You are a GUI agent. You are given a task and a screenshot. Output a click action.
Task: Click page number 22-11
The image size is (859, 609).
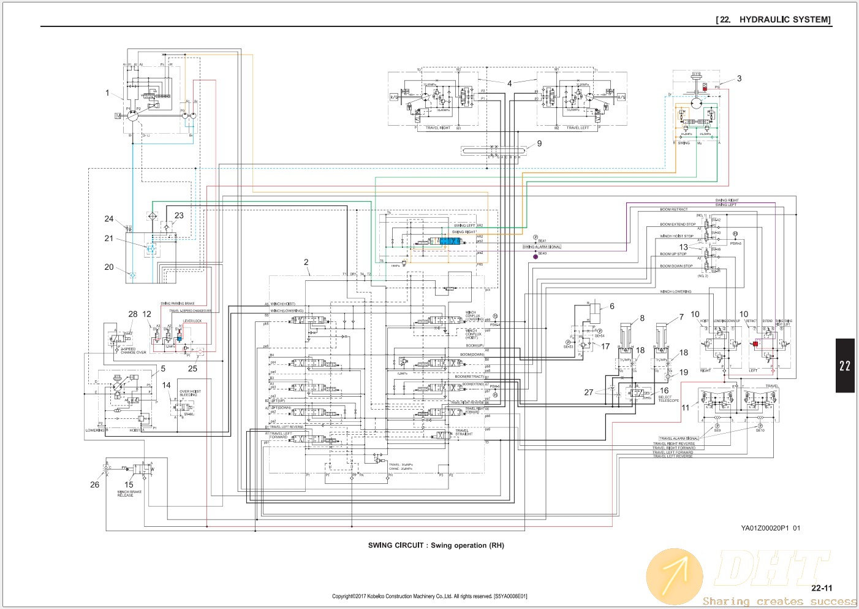pos(822,588)
